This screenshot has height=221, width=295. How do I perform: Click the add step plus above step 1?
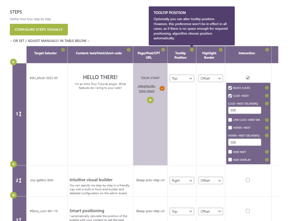13,62
